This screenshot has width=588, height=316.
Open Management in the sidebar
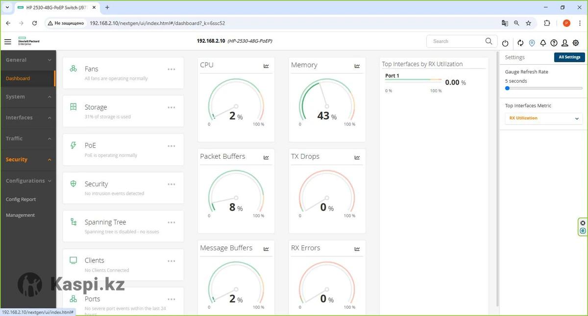pos(20,215)
